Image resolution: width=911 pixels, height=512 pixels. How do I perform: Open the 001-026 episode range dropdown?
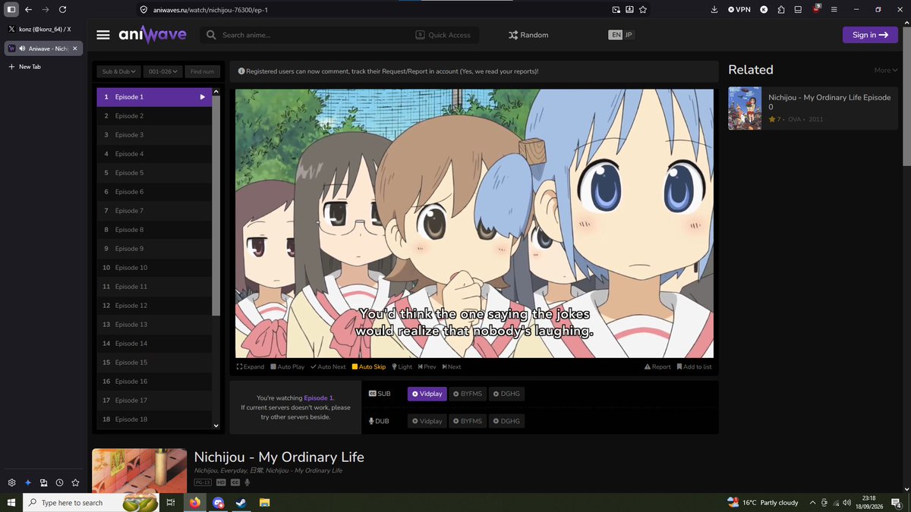163,71
